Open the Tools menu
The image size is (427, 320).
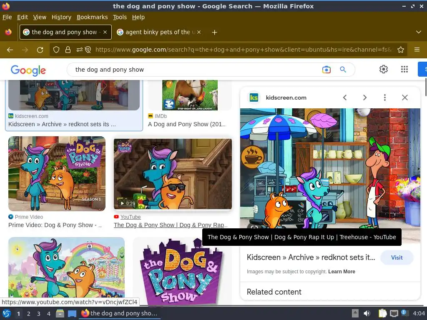coord(120,17)
